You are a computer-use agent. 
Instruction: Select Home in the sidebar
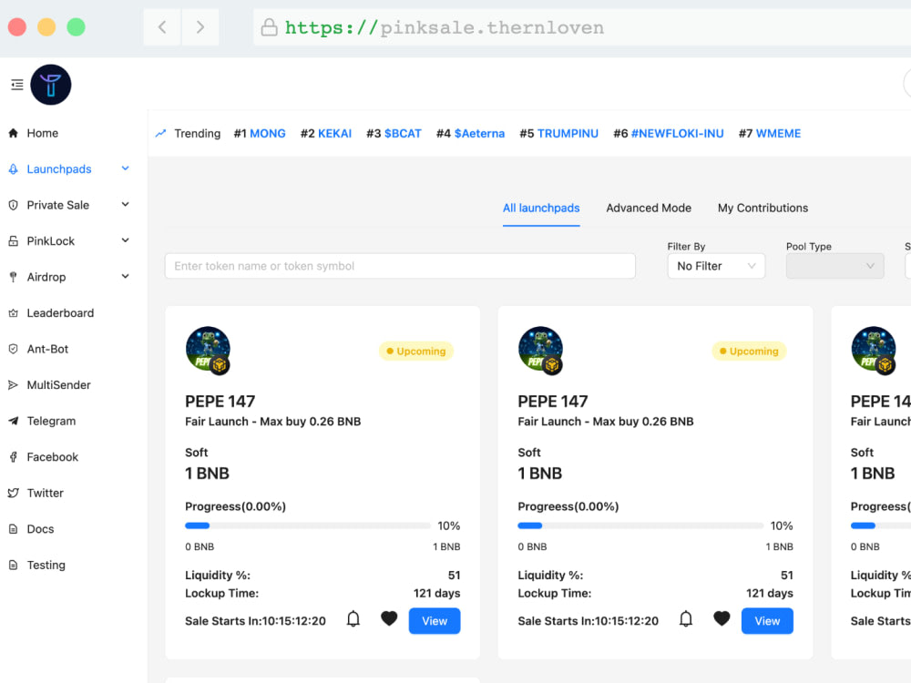pyautogui.click(x=42, y=133)
